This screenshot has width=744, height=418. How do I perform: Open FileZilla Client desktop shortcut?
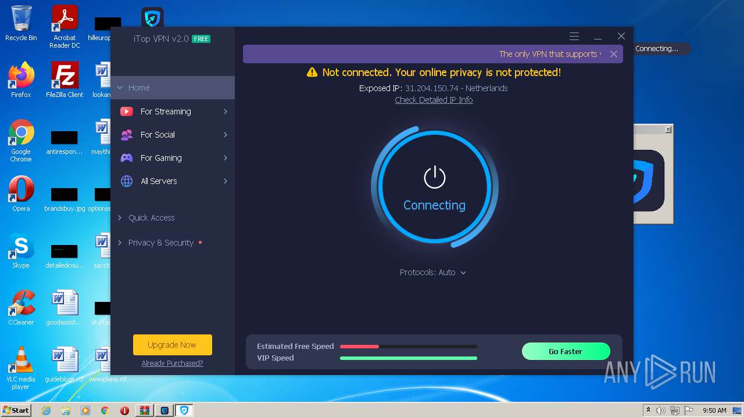tap(65, 80)
